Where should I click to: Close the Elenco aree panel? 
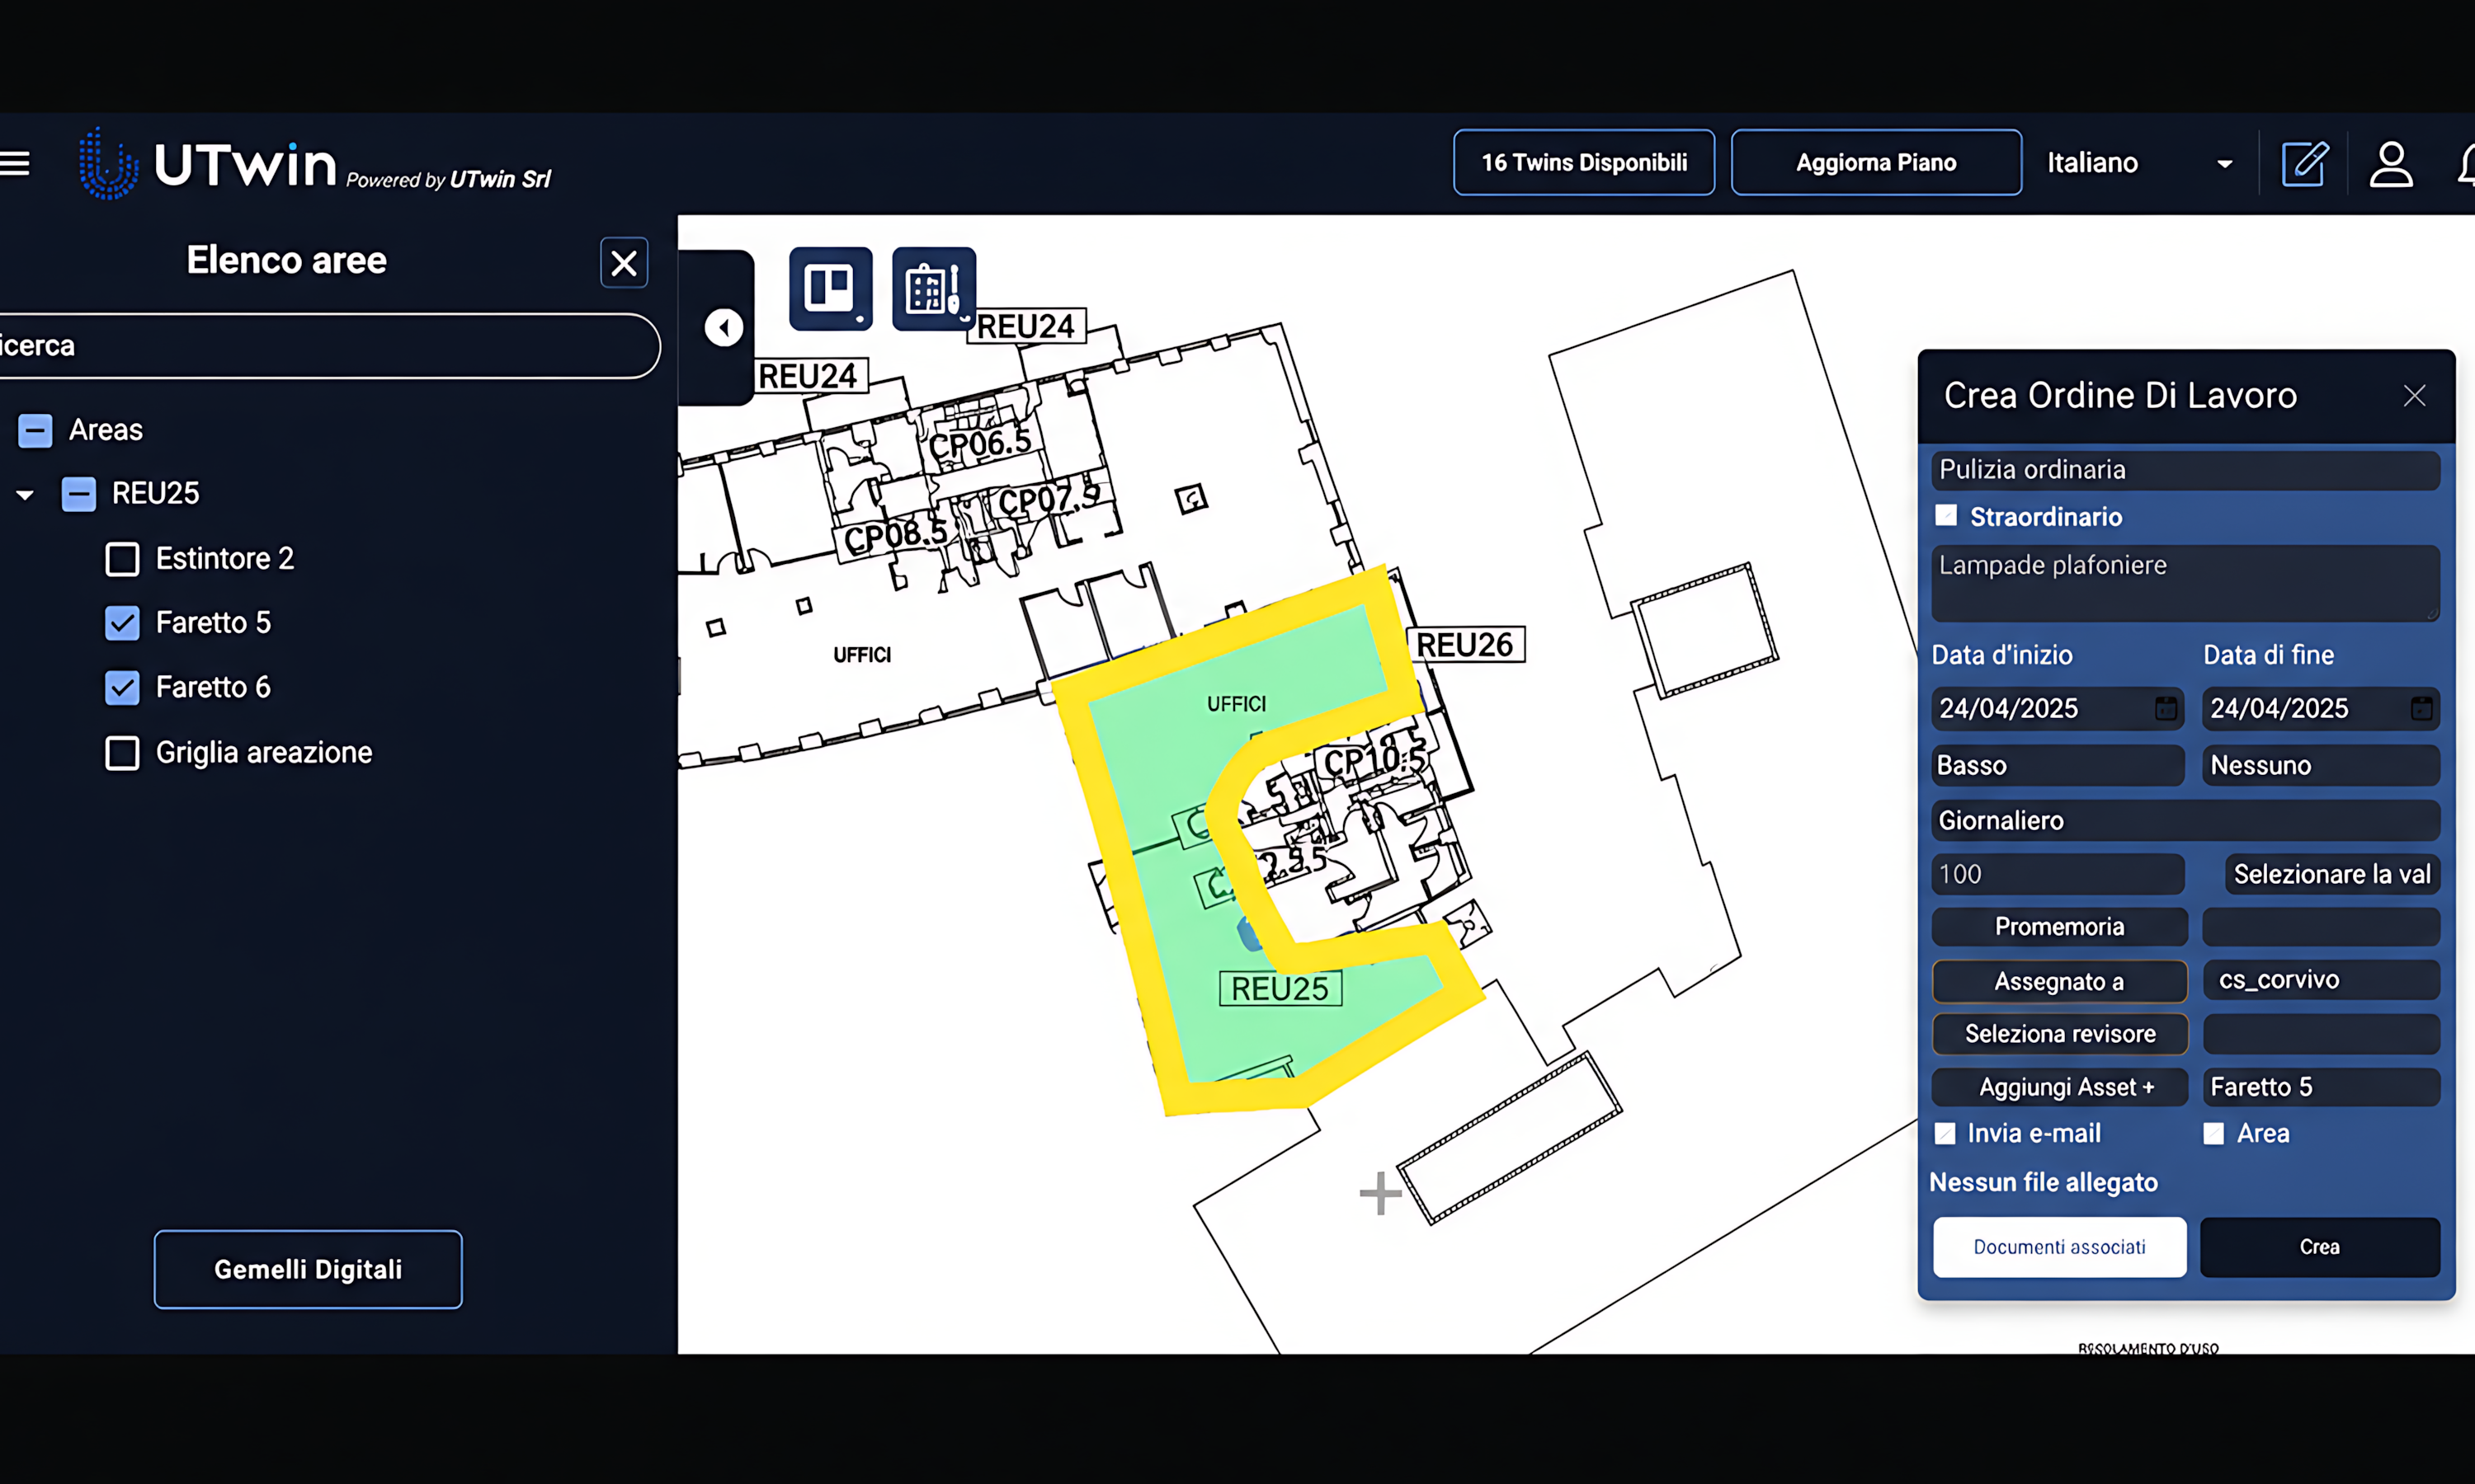tap(625, 263)
